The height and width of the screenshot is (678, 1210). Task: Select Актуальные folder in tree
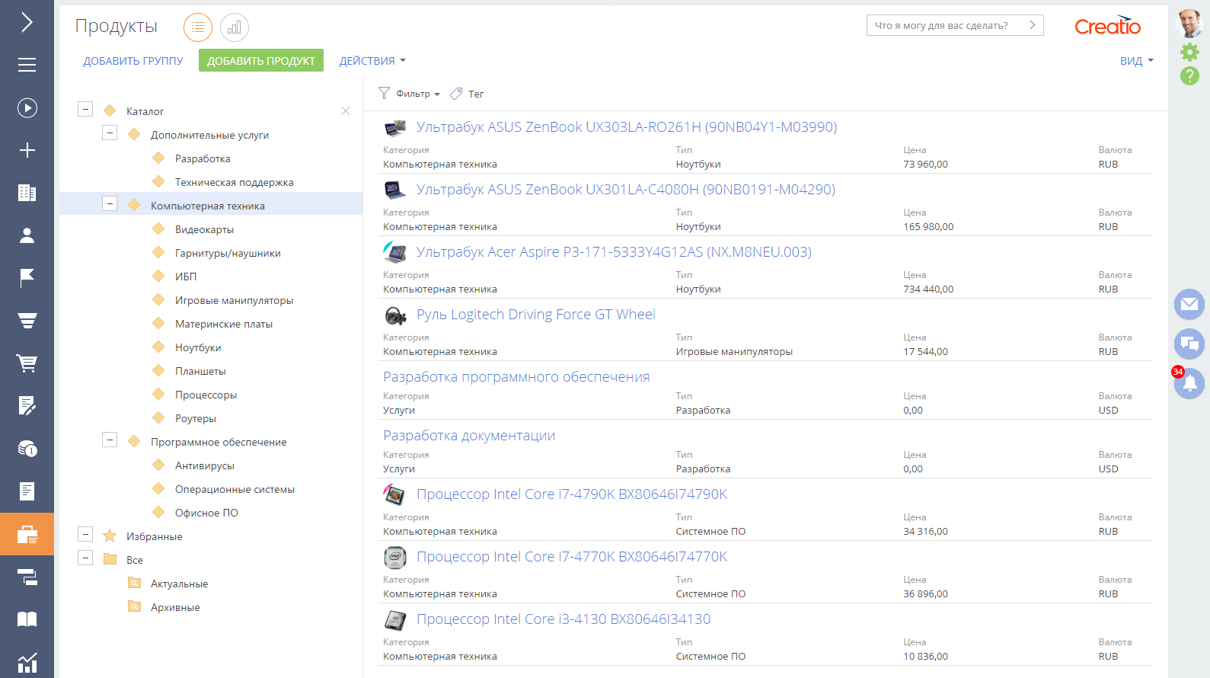179,584
